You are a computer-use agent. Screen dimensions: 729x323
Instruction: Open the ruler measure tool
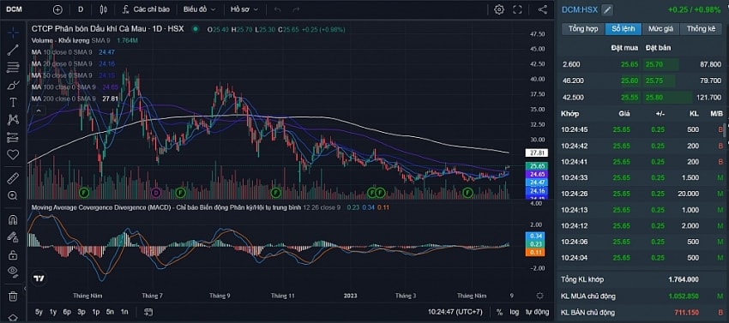coord(13,178)
